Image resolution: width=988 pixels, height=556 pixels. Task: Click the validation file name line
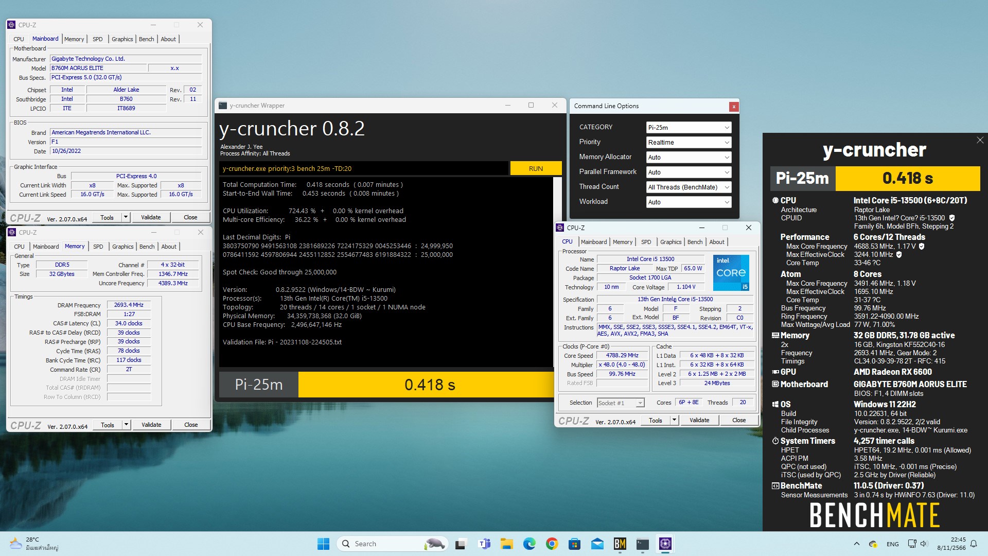click(282, 342)
